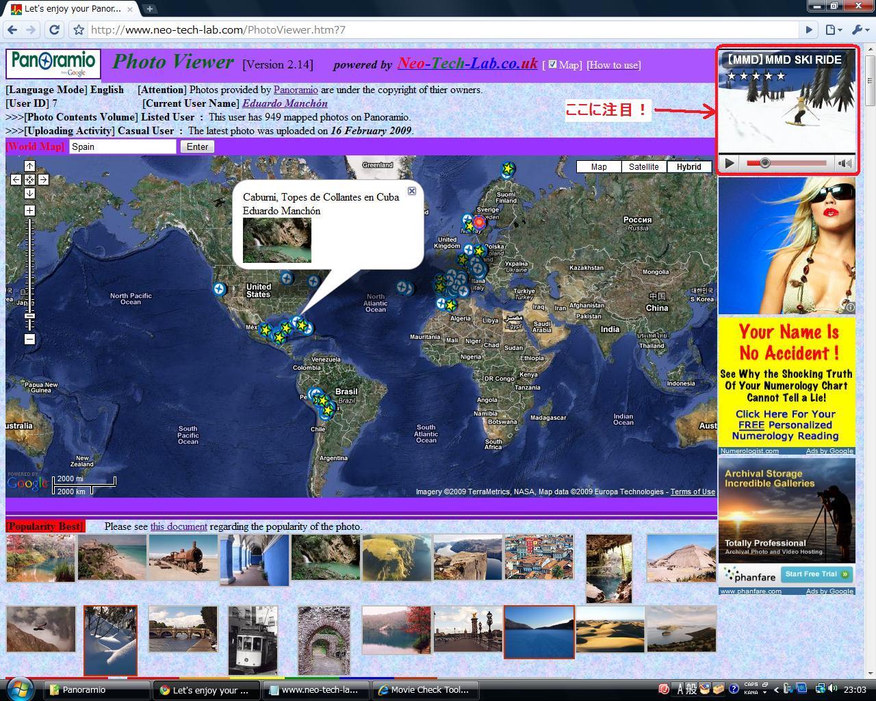Click the World Map search field containing Spain
876x701 pixels.
coord(123,146)
